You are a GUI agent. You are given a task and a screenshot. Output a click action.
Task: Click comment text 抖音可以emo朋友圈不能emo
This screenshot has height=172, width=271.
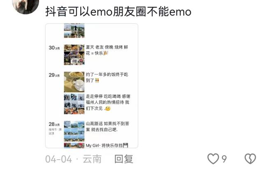click(118, 12)
